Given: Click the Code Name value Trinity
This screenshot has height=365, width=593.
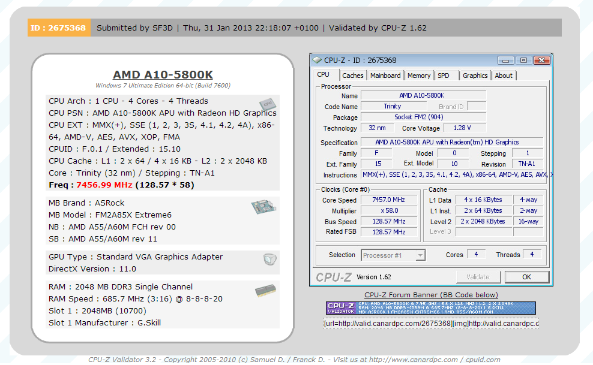Looking at the screenshot, I should point(394,107).
